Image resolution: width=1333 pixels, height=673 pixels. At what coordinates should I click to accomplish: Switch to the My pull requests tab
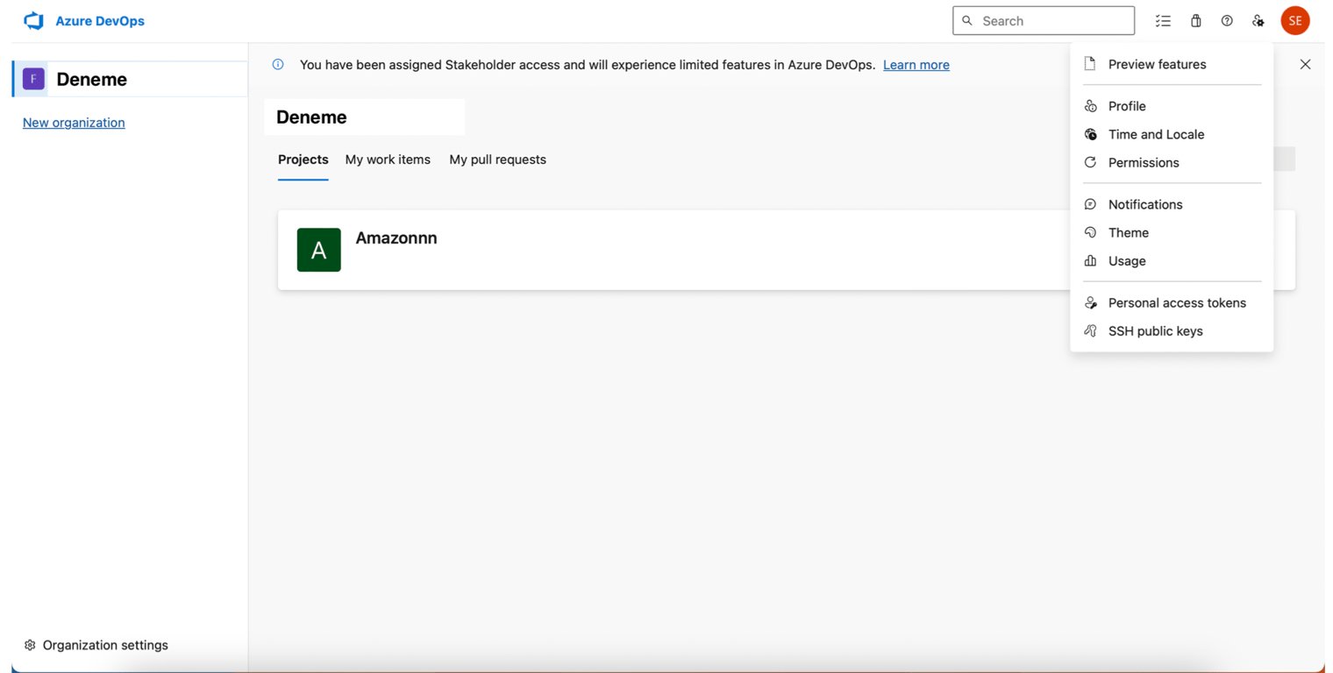497,159
